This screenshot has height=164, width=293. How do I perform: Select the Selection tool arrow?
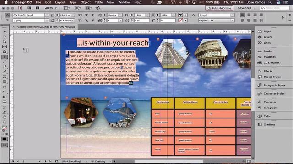[5, 31]
